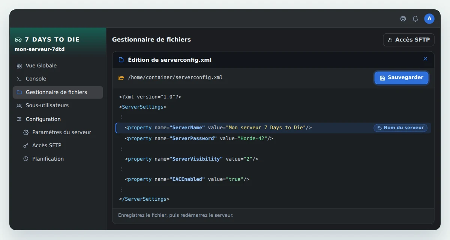Open the Console page

pyautogui.click(x=58, y=79)
